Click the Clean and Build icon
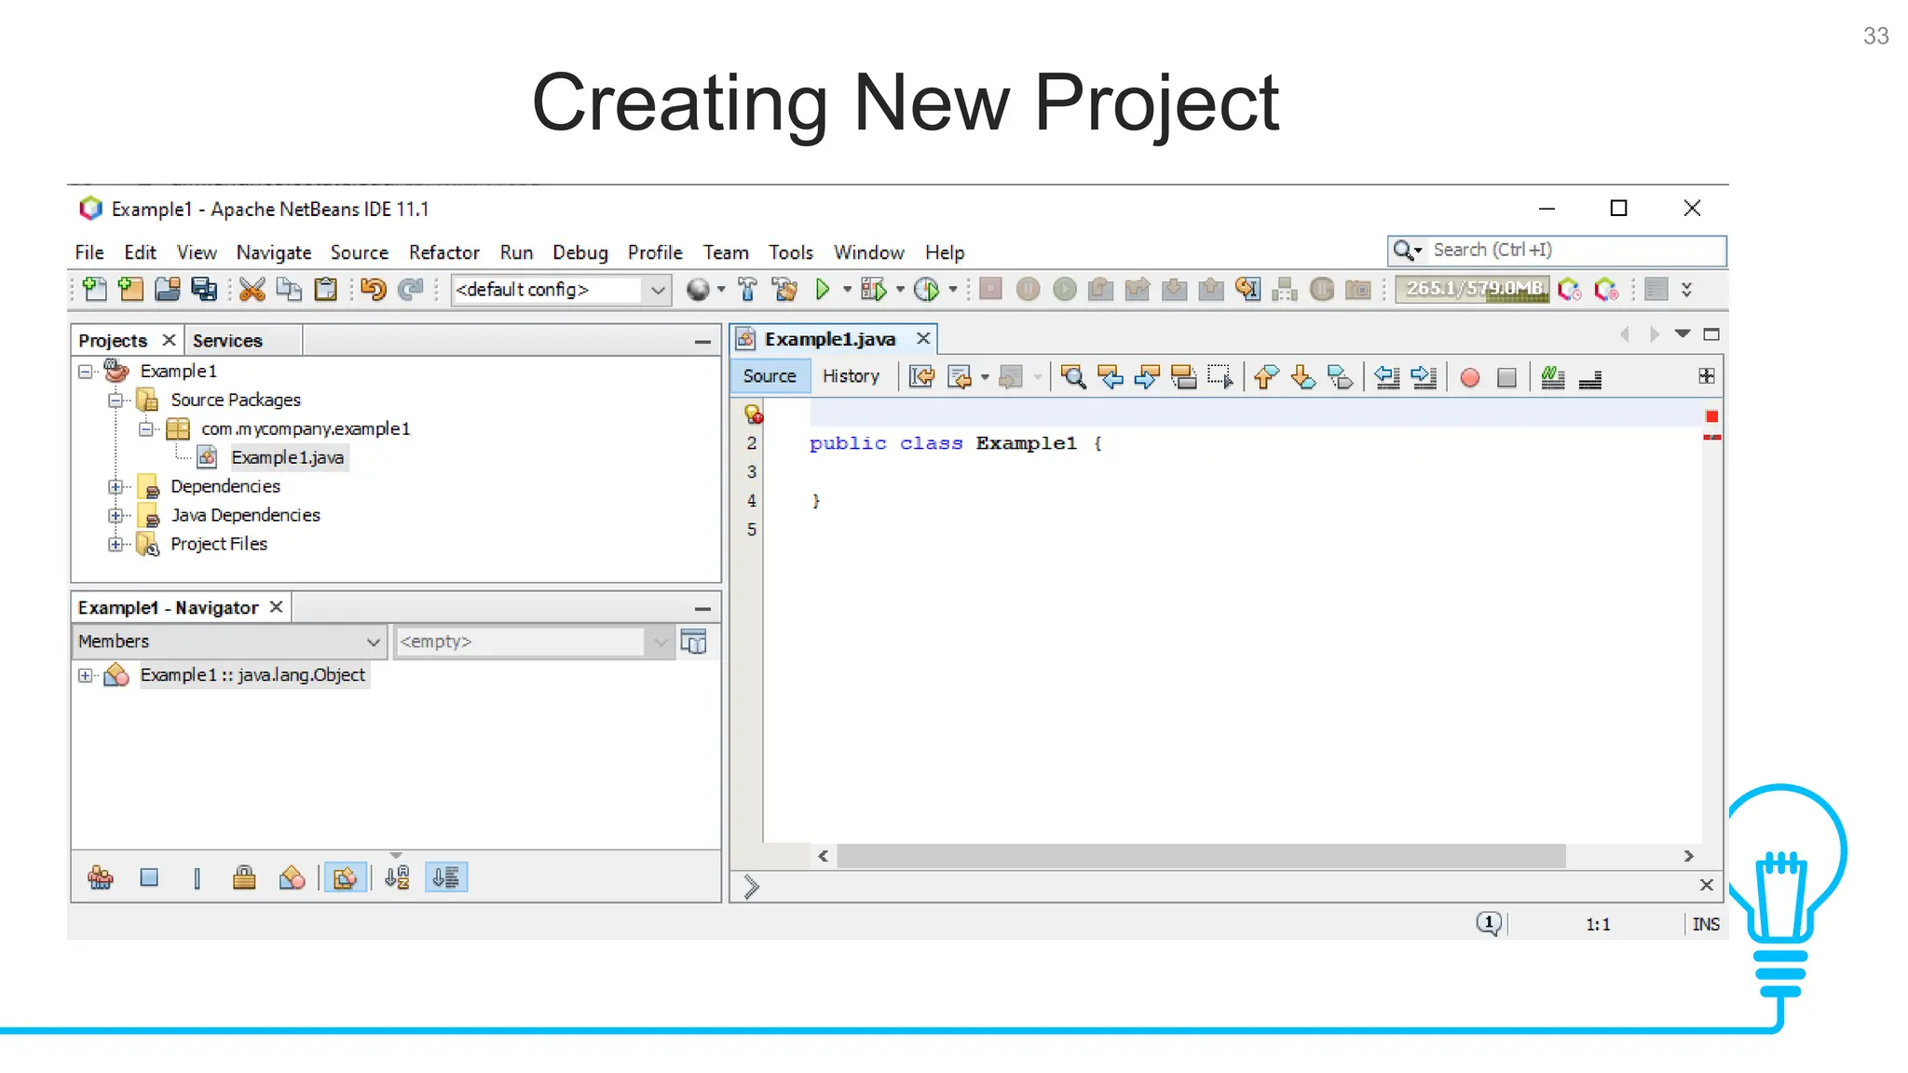This screenshot has width=1908, height=1073. (784, 290)
